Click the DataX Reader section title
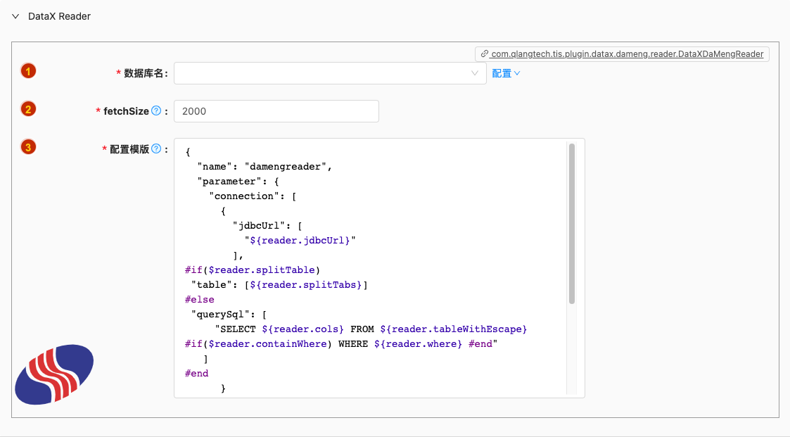Screen dimensions: 790x437 [x=60, y=16]
